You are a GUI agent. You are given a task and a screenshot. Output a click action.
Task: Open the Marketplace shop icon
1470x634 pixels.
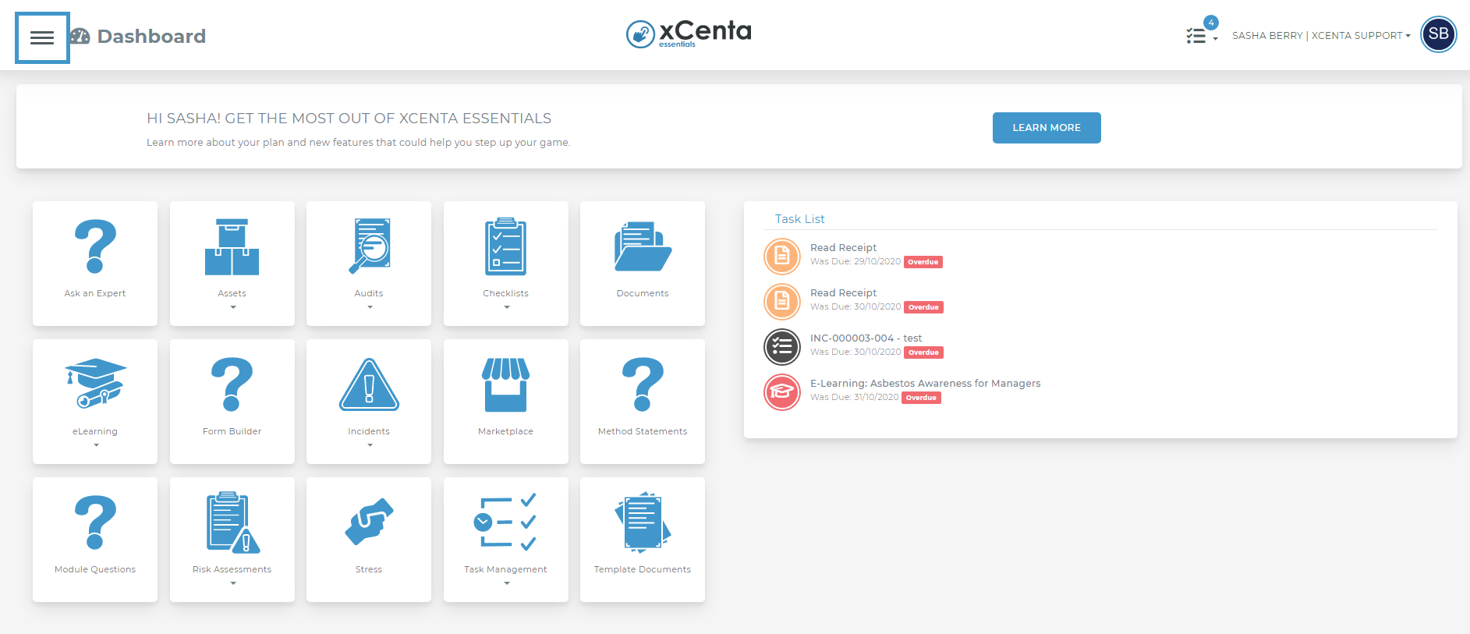click(x=505, y=384)
